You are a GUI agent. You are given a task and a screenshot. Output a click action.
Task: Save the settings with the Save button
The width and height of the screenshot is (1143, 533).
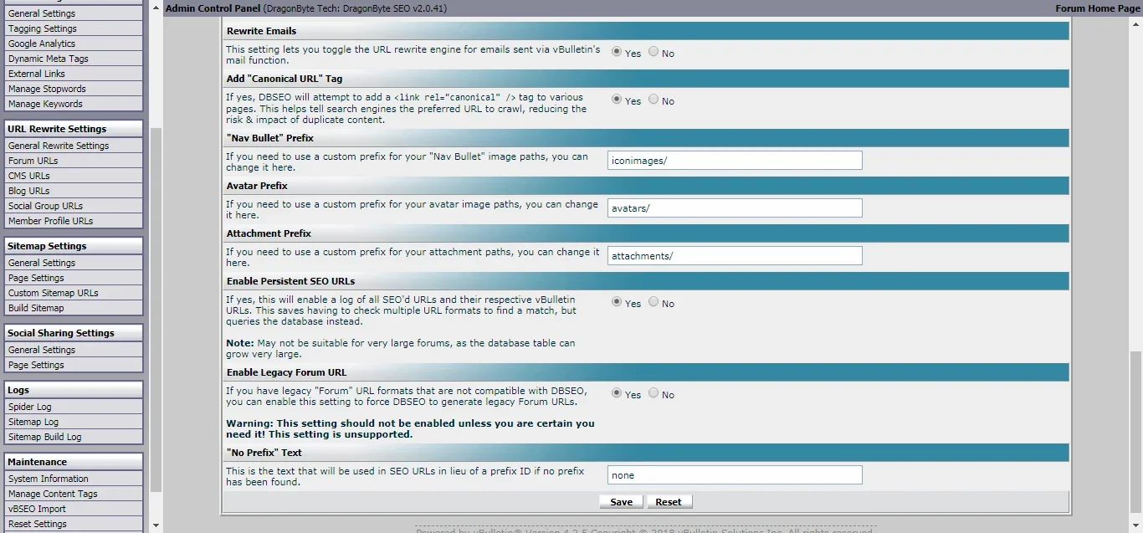click(x=621, y=502)
